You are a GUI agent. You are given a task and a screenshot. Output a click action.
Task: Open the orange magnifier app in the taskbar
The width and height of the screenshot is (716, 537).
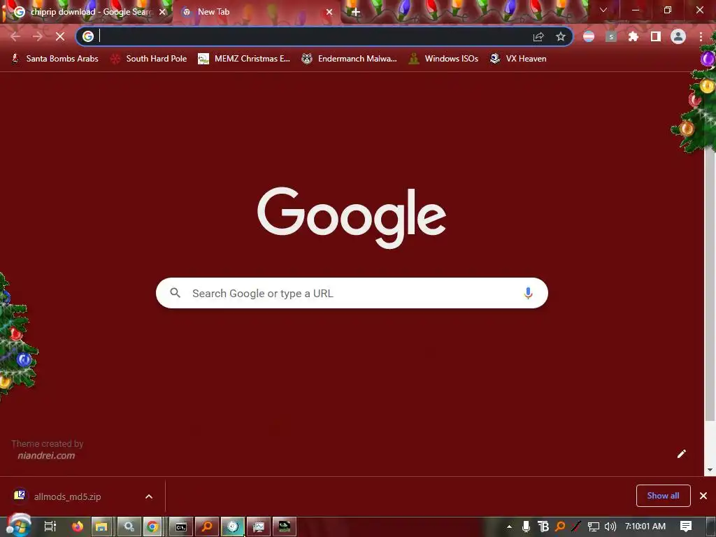pyautogui.click(x=207, y=527)
